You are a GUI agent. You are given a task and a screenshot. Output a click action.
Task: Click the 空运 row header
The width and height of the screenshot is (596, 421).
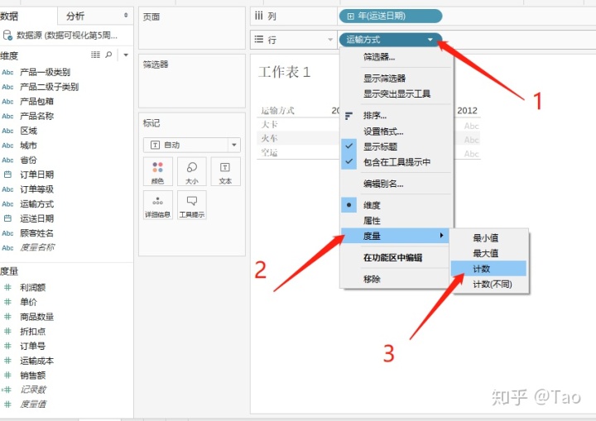pyautogui.click(x=270, y=153)
